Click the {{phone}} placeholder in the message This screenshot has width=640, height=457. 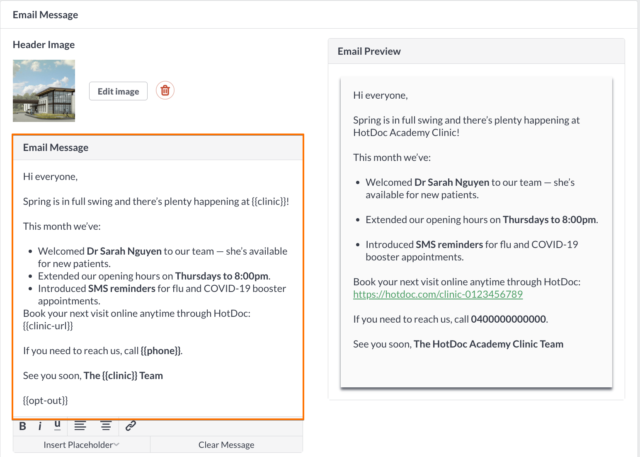[x=161, y=351]
